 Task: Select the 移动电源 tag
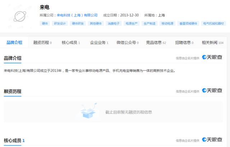[x=167, y=24]
